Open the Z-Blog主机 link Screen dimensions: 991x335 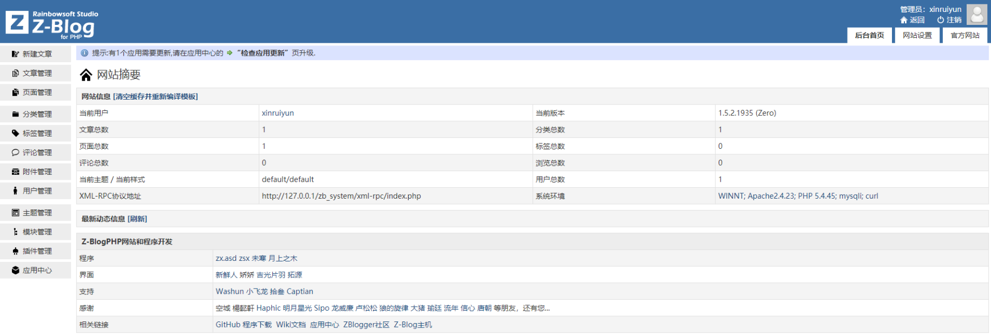tap(413, 325)
